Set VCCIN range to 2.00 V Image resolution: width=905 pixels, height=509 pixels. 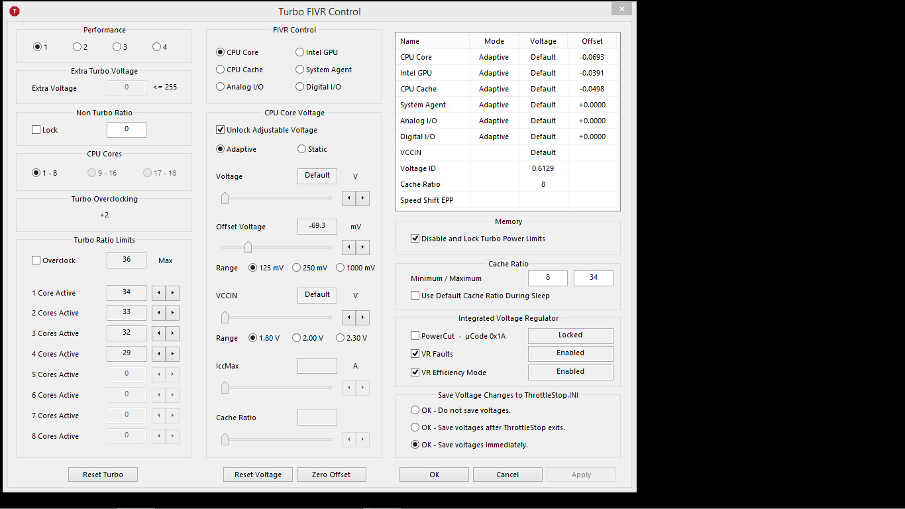pyautogui.click(x=308, y=338)
